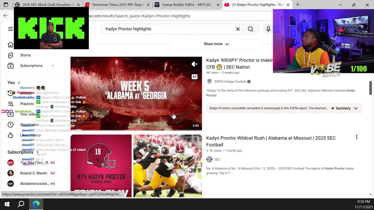
Task: Open Roland S. Martin channel avatar
Action: click(x=11, y=173)
